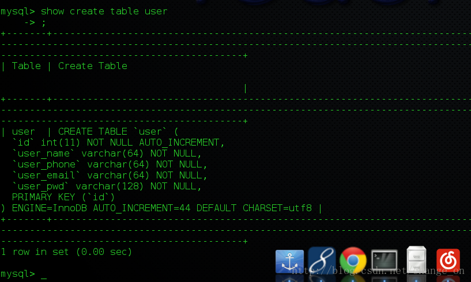
Task: Click the 'show create table user' command text
Action: tap(104, 12)
